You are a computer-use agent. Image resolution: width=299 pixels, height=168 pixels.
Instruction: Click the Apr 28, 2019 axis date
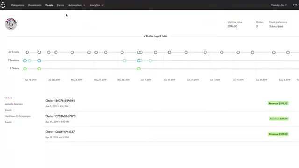pyautogui.click(x=54, y=80)
